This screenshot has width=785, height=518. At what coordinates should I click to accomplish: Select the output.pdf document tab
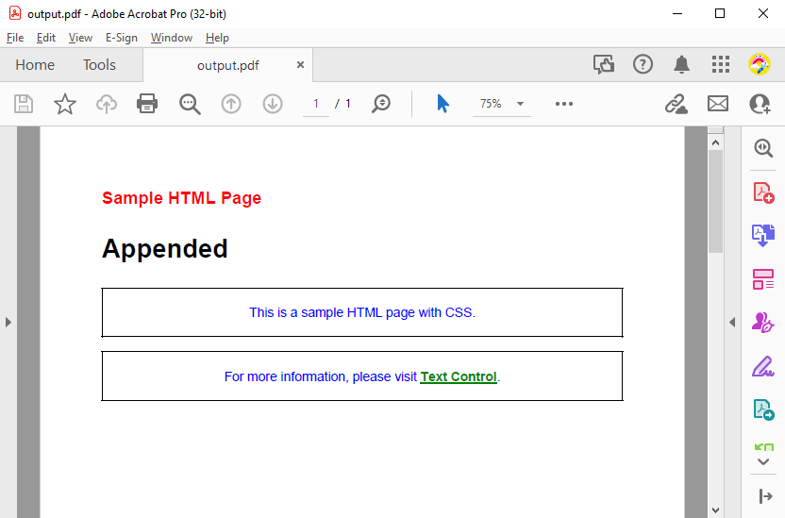click(x=227, y=65)
